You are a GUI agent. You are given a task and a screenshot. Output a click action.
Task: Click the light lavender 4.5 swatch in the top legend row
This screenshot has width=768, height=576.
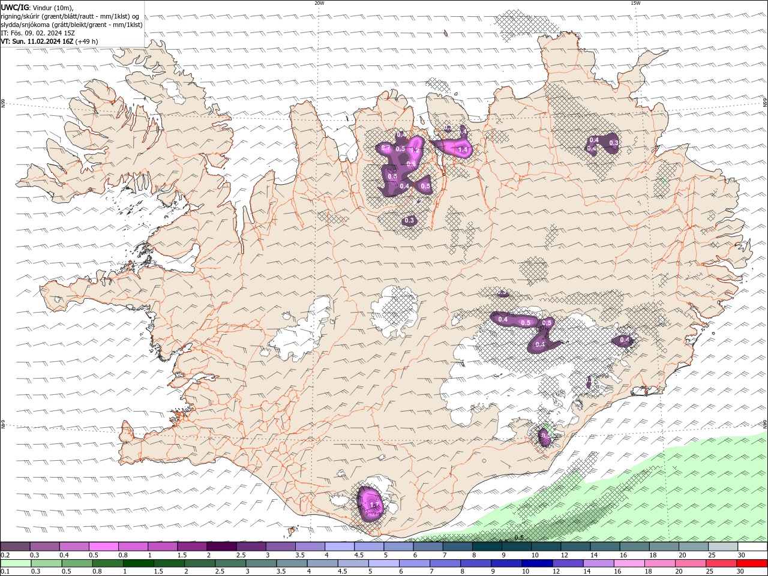369,547
